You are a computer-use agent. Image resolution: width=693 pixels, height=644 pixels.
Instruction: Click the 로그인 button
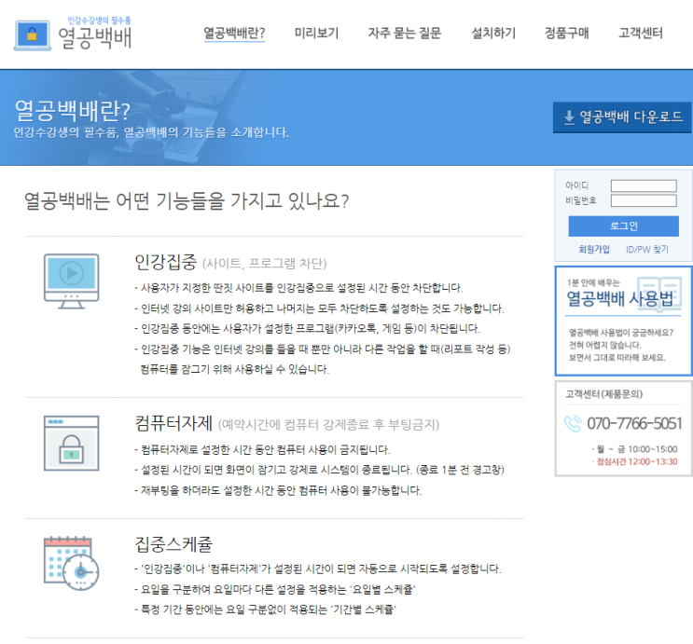(623, 226)
